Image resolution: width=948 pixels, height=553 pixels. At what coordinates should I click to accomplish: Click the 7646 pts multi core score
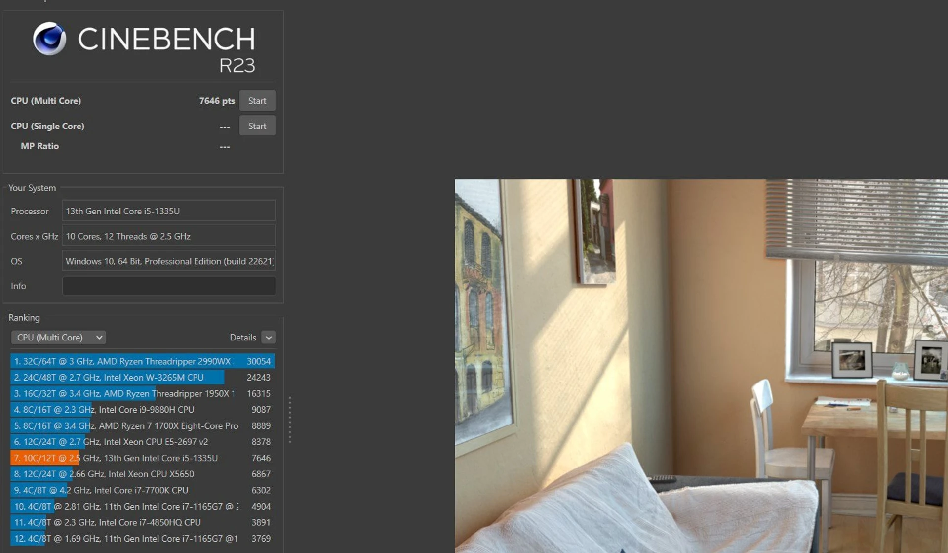(217, 101)
